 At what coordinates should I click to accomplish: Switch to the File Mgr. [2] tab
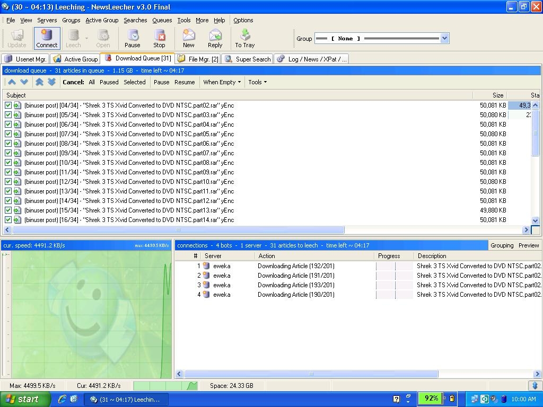198,59
